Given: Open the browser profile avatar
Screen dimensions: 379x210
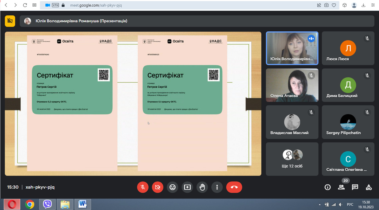Looking at the screenshot, I should (x=354, y=5).
